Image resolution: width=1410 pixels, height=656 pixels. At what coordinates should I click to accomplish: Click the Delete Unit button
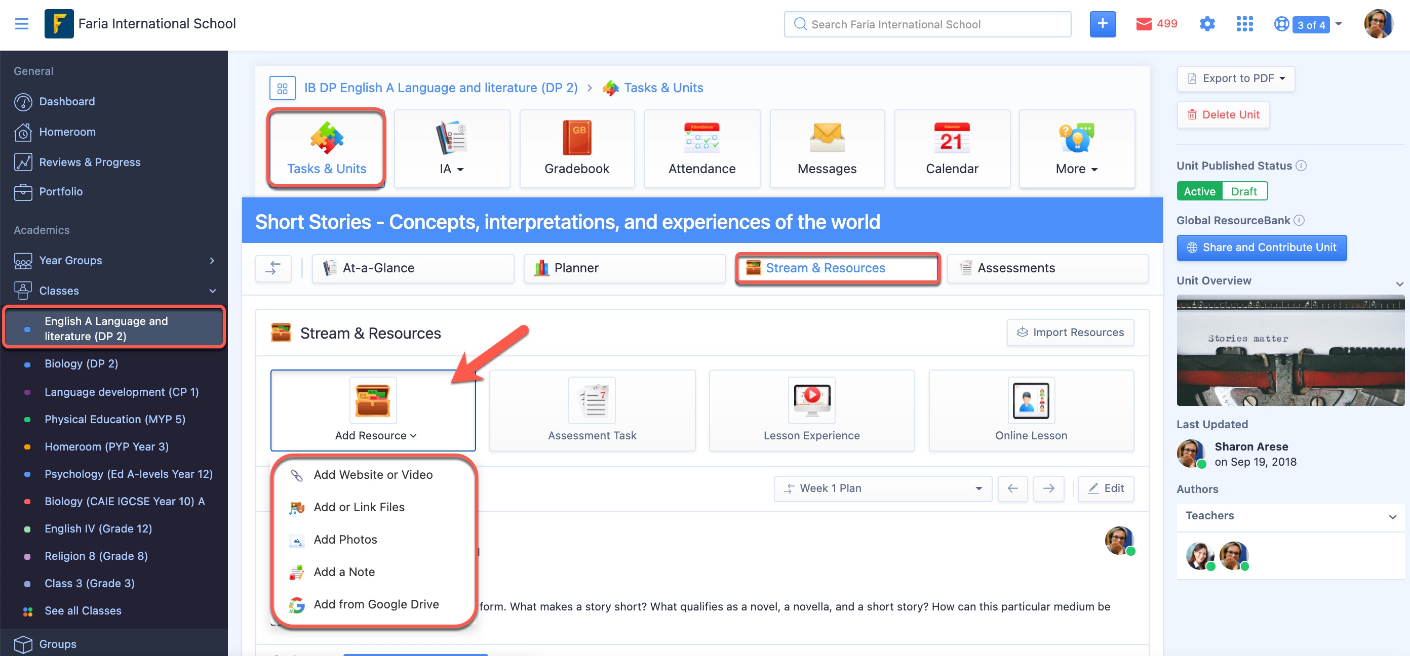coord(1223,115)
